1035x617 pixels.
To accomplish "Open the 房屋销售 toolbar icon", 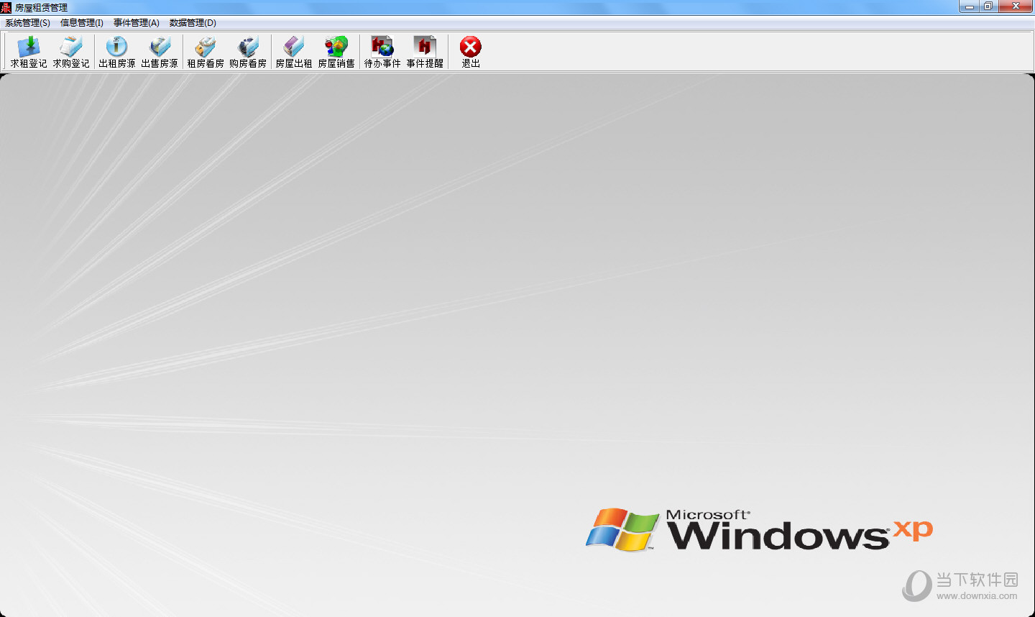I will click(x=336, y=52).
